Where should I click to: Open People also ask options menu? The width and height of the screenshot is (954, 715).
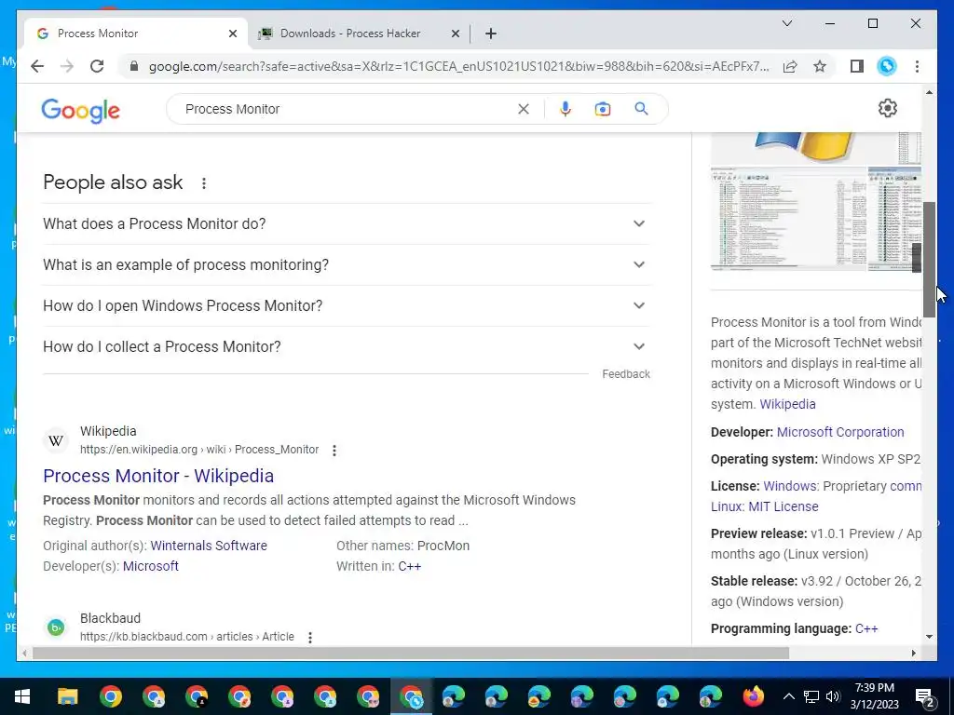coord(204,183)
